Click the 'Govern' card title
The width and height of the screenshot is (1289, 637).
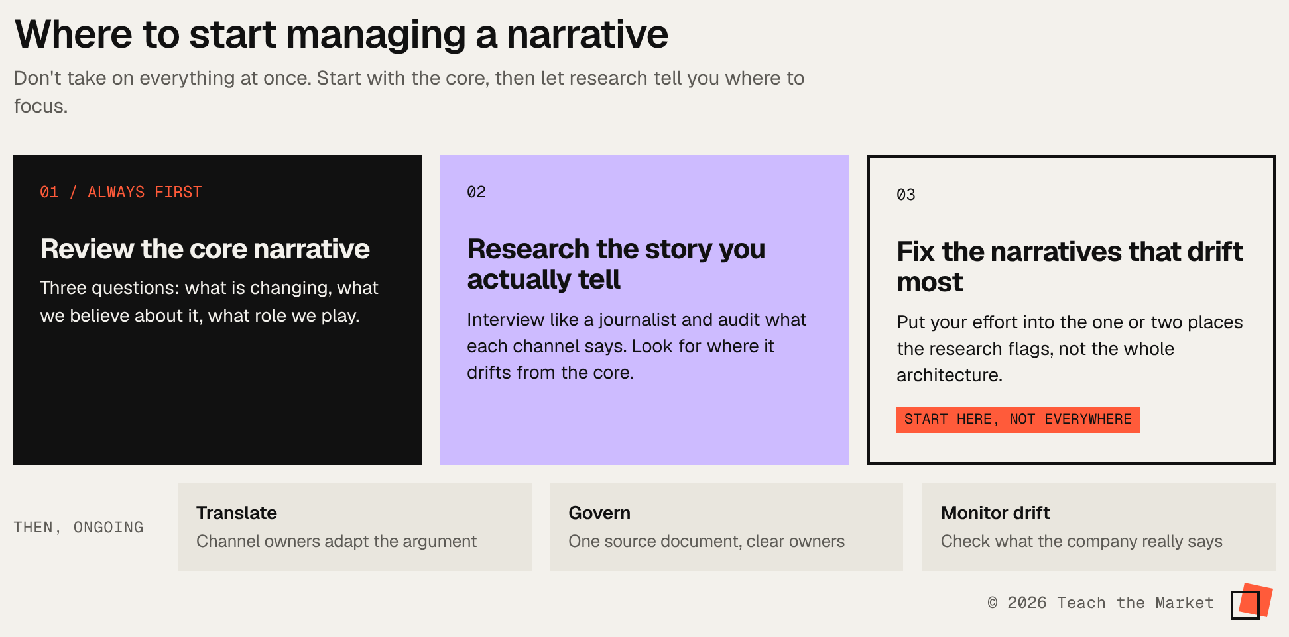click(x=599, y=513)
